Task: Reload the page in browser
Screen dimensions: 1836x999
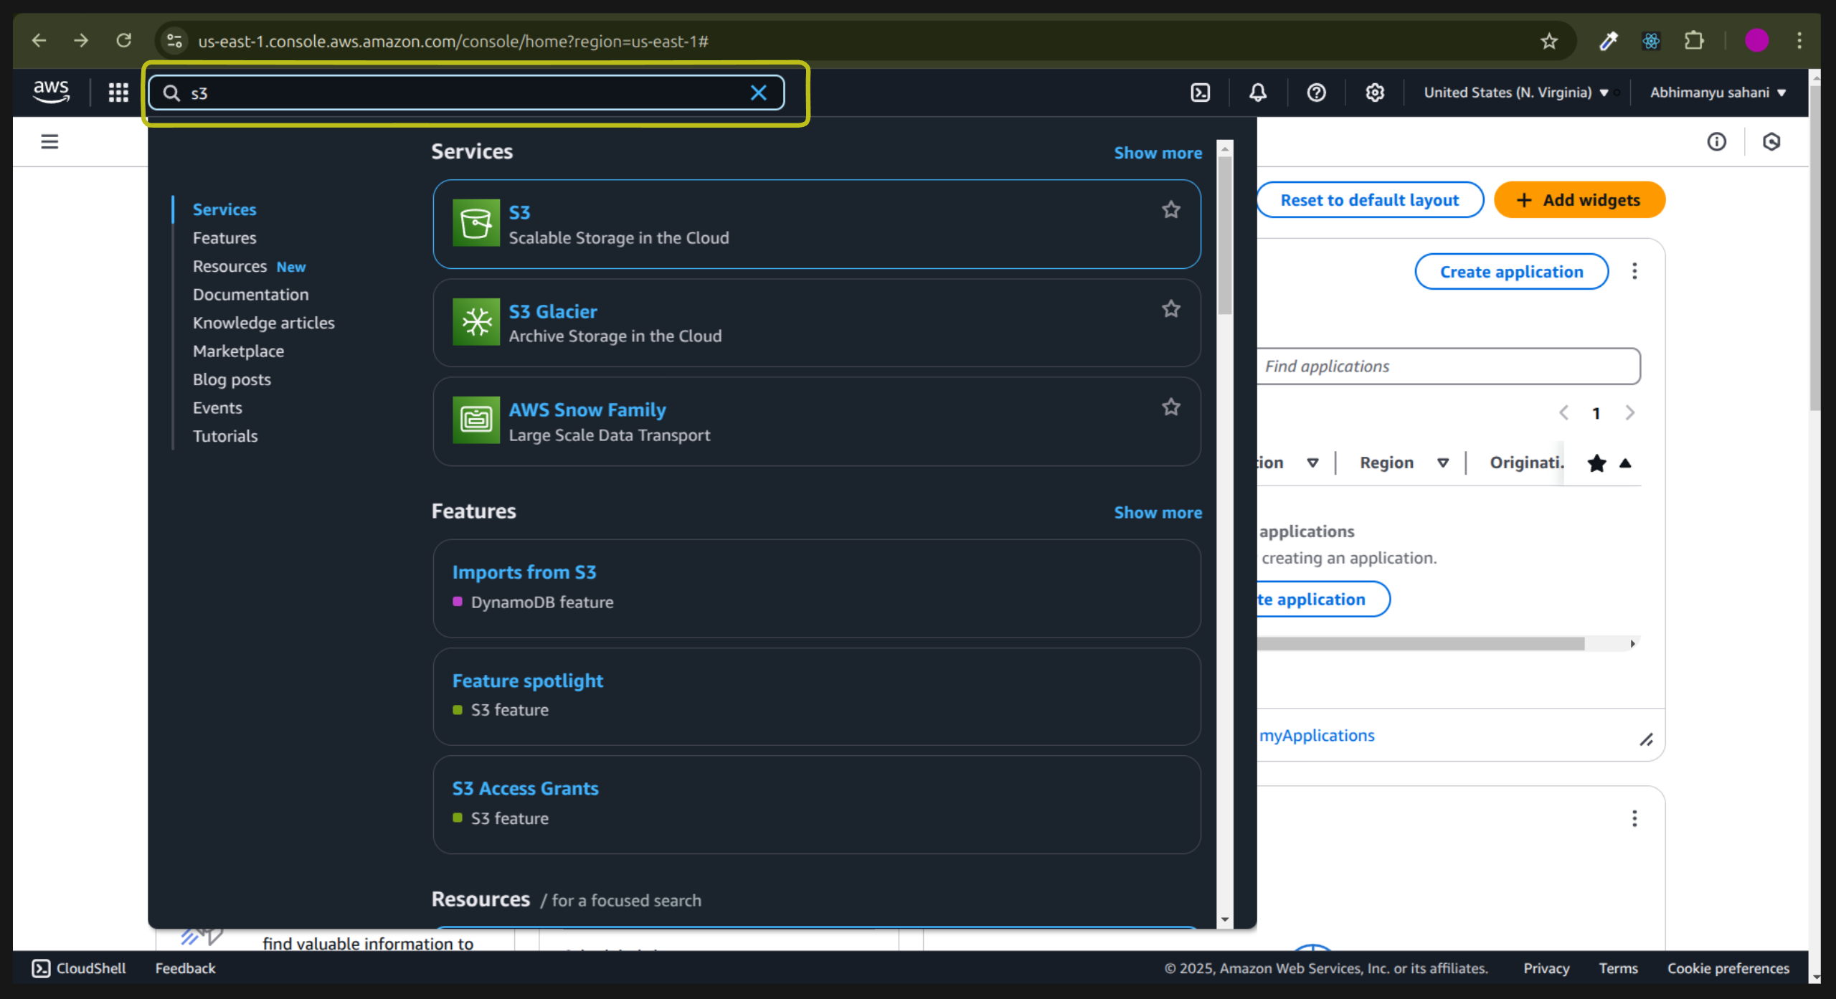Action: pos(124,41)
